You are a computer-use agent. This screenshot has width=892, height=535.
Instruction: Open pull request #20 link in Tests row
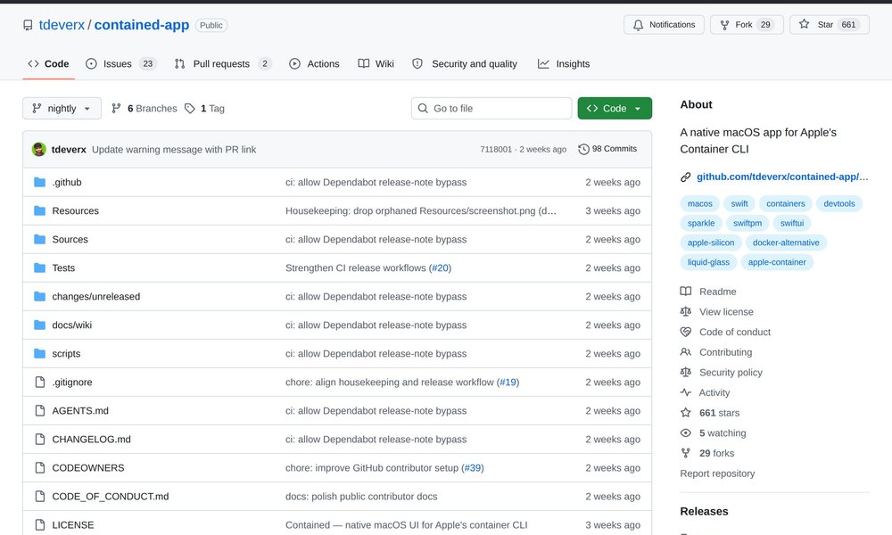point(441,267)
